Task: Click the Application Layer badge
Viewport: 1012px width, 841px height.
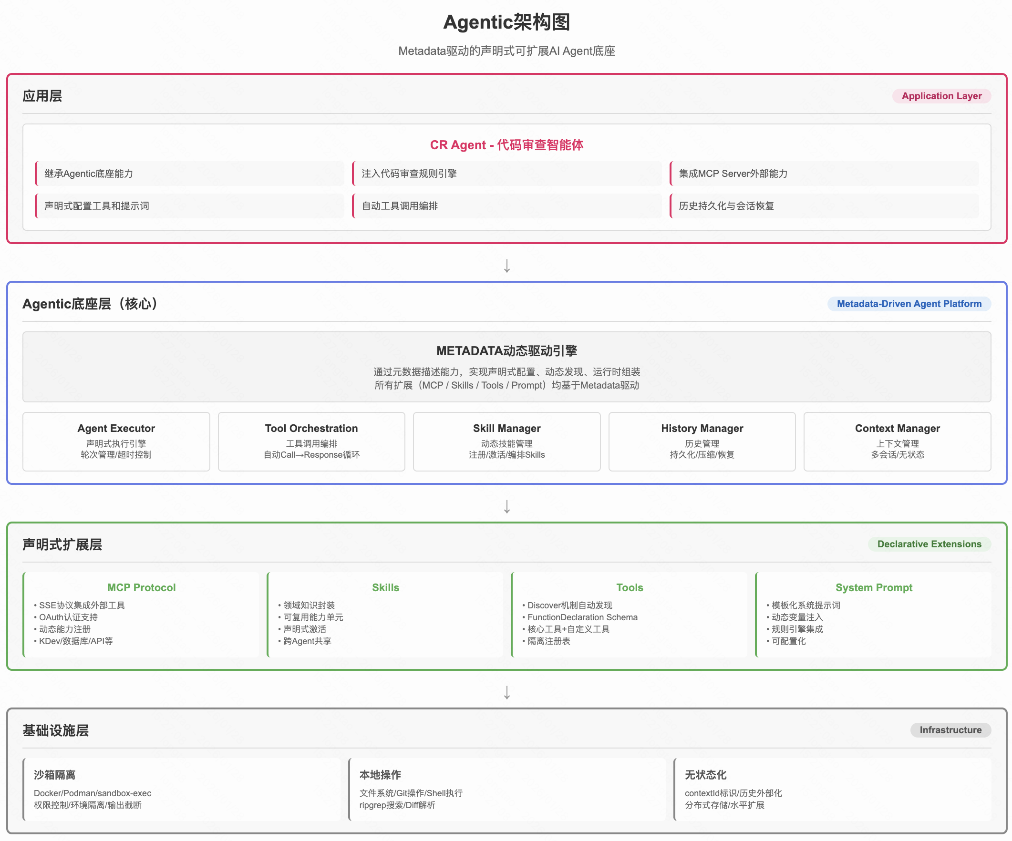Action: coord(940,96)
